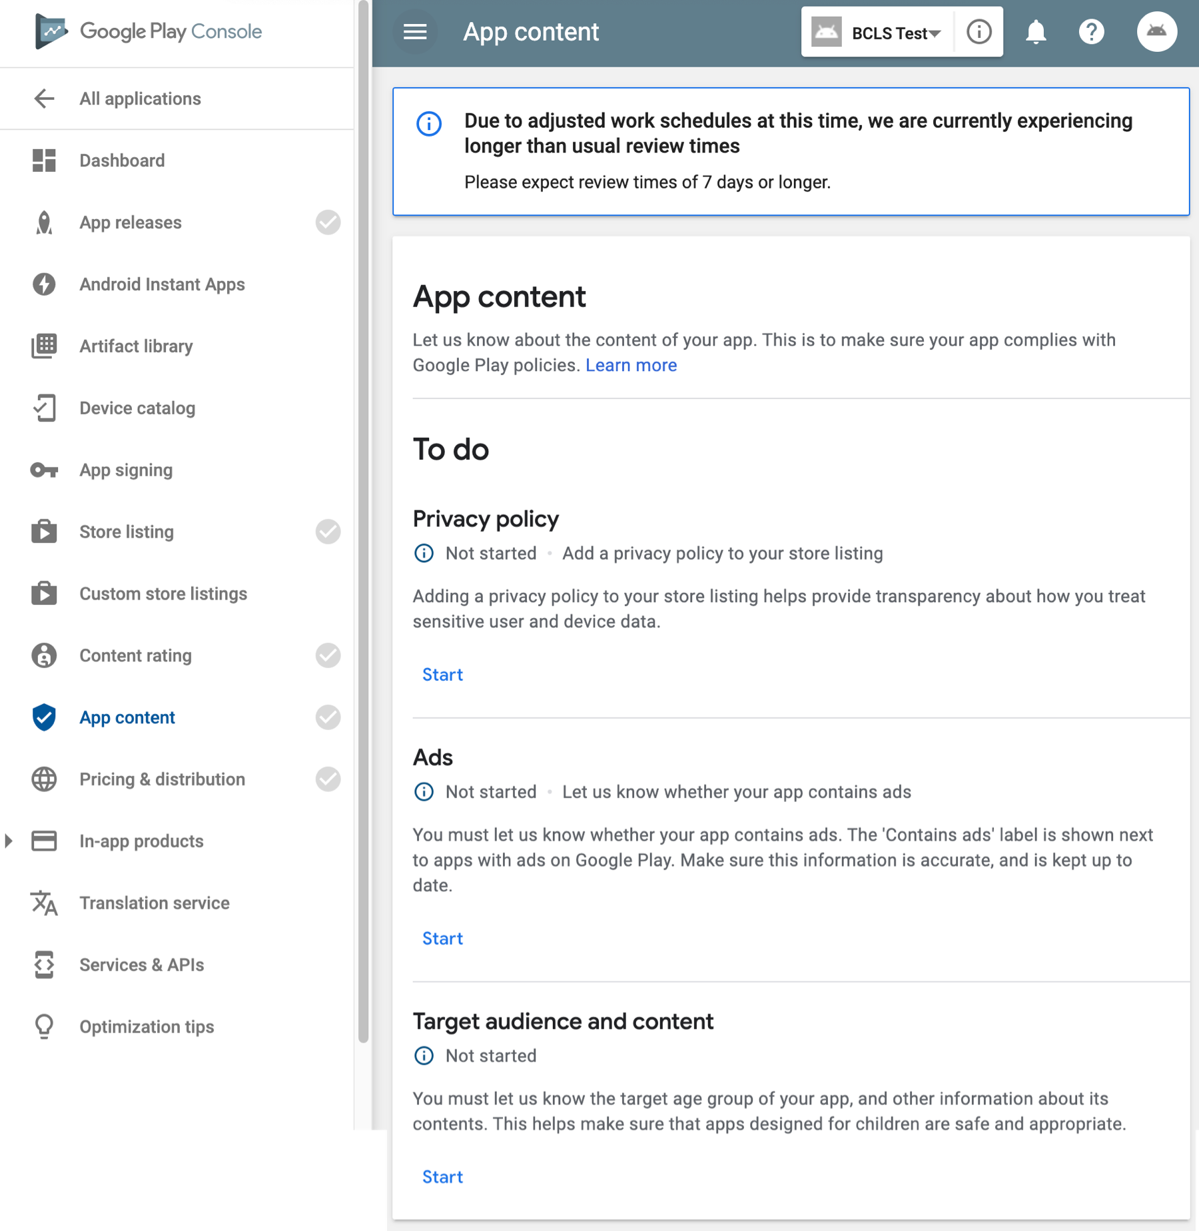Open the account avatar menu
The height and width of the screenshot is (1231, 1199).
point(1156,32)
